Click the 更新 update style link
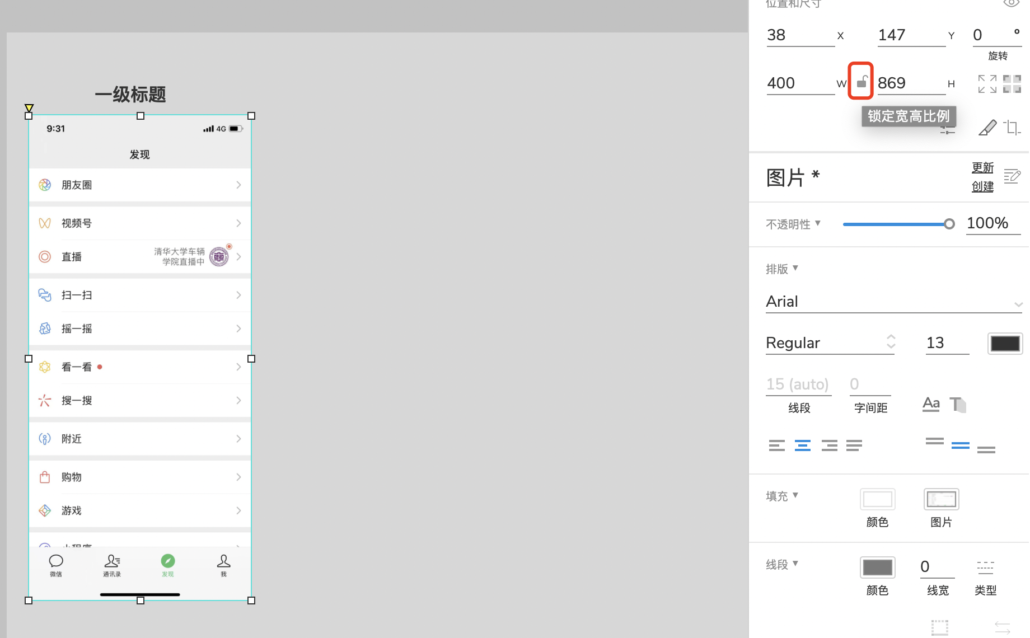This screenshot has height=638, width=1030. pos(982,167)
